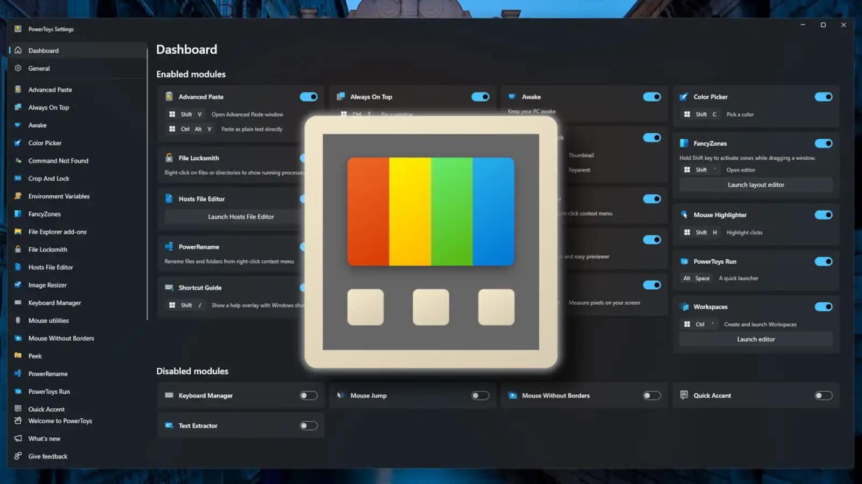Disable the Awake module toggle

coord(652,97)
